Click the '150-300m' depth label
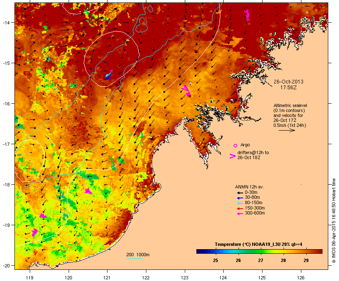Screen dimensions: 339x281 tap(255, 208)
